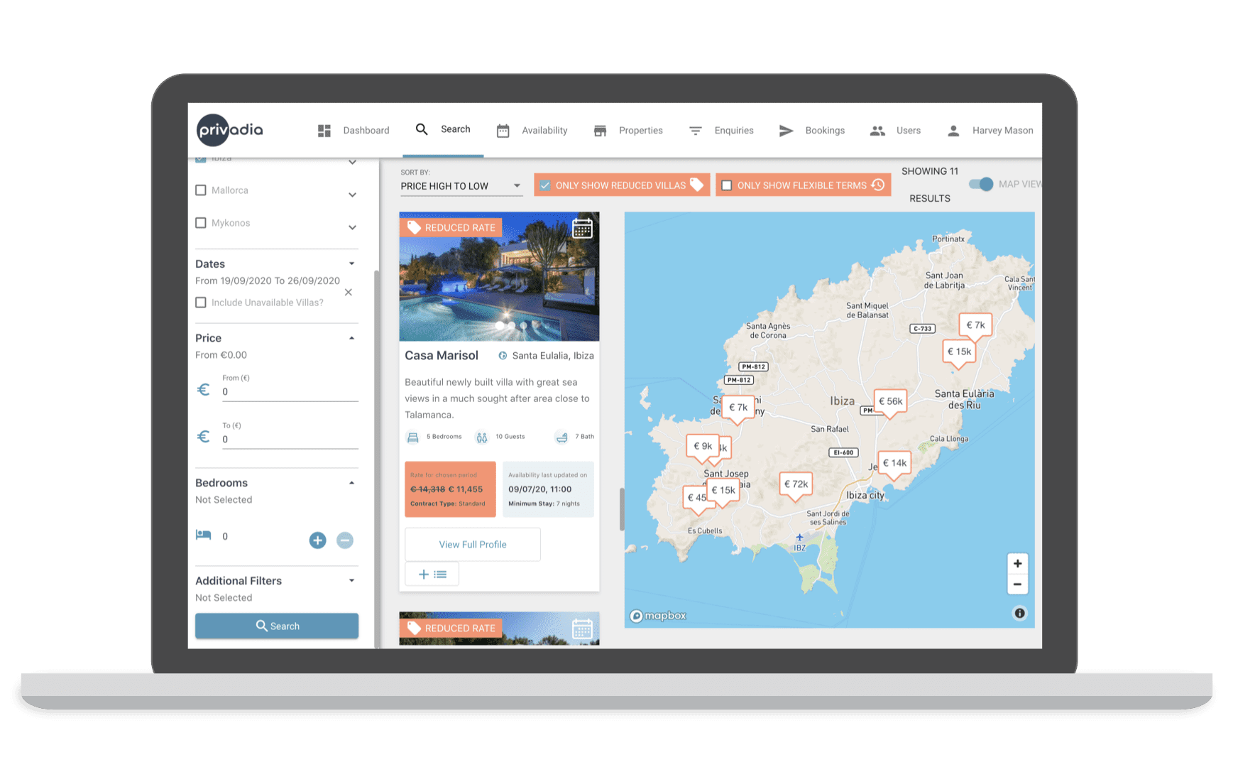Click the Enquiries filter-lines icon
The image size is (1233, 767).
point(696,131)
